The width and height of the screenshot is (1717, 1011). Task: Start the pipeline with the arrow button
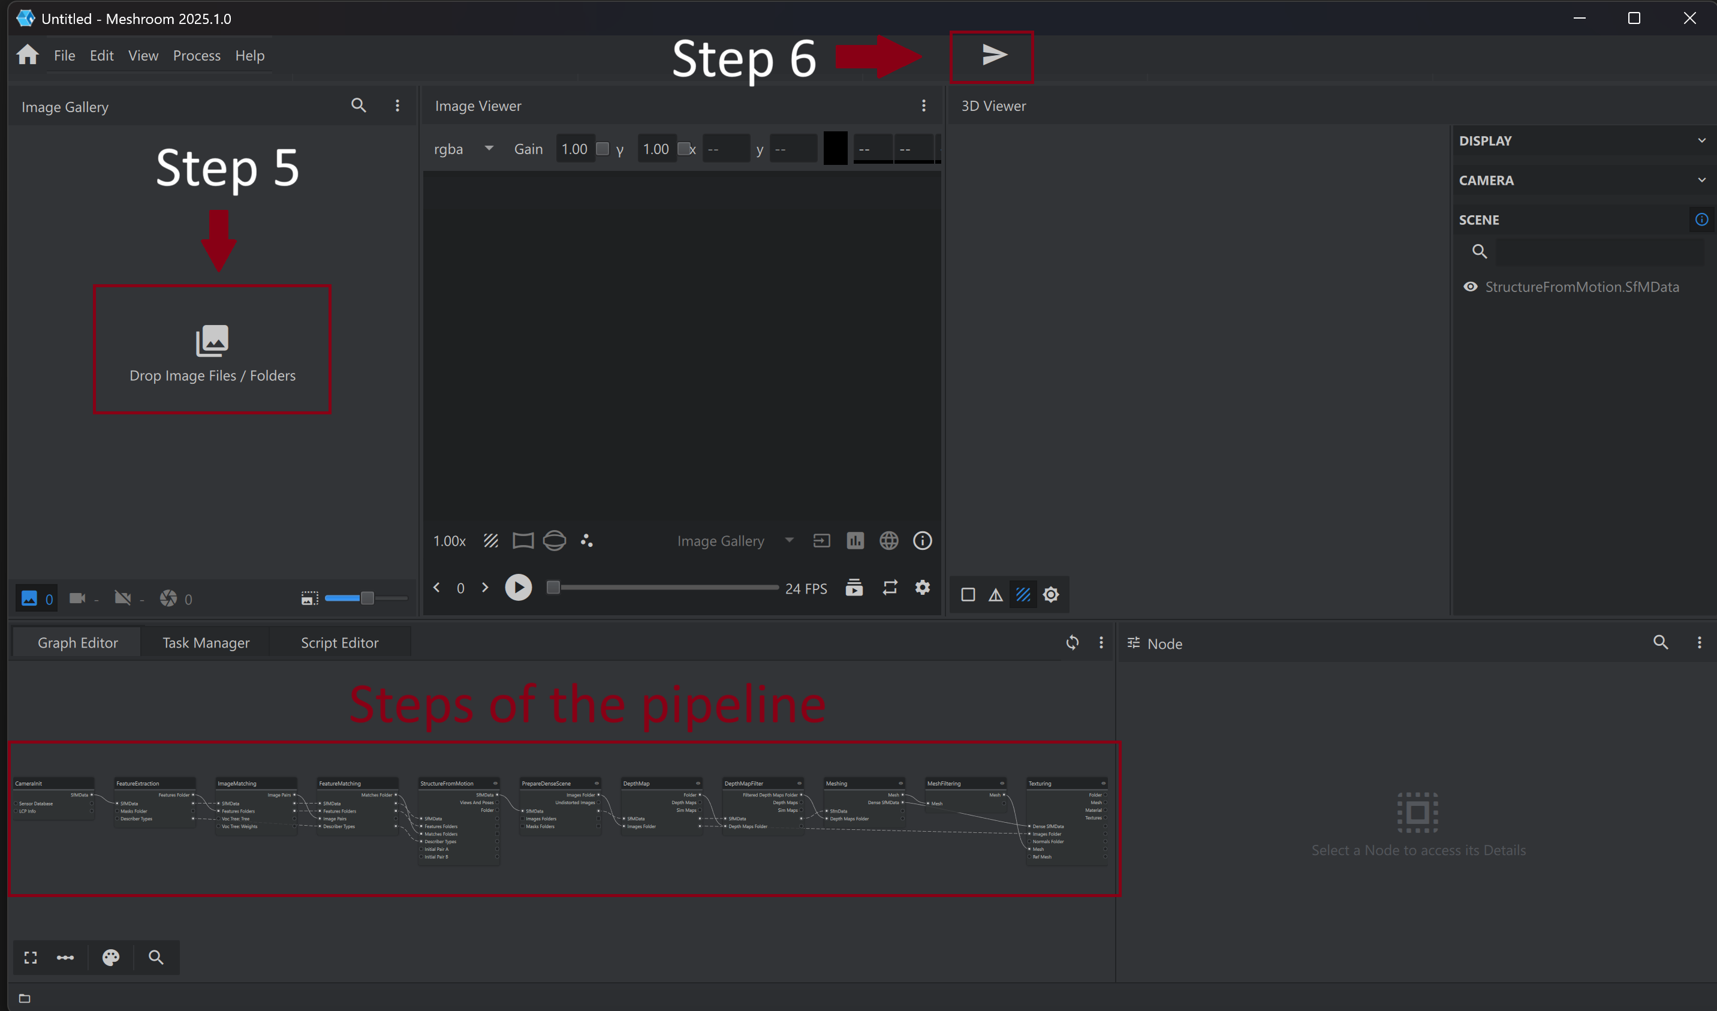pos(994,55)
